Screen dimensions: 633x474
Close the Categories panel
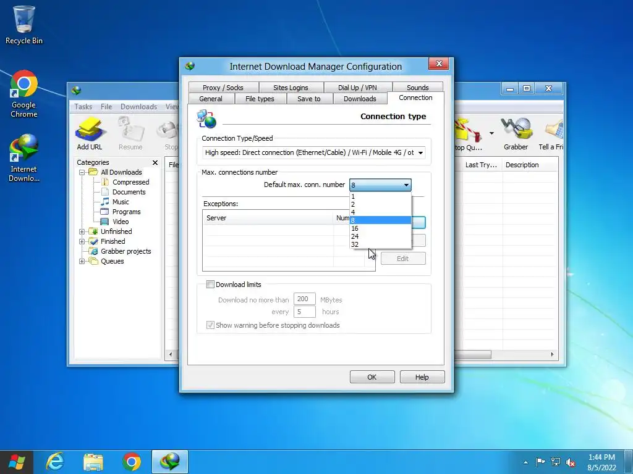[155, 162]
